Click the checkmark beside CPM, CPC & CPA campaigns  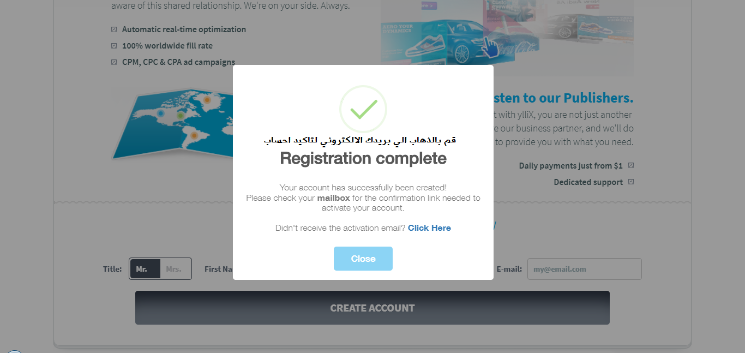click(x=114, y=62)
